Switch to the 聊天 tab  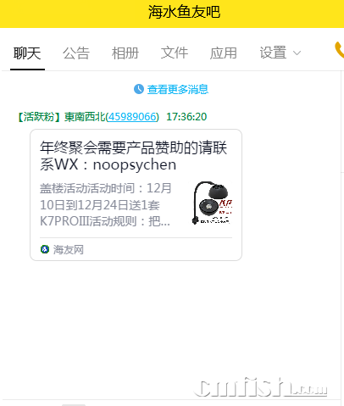pyautogui.click(x=27, y=53)
